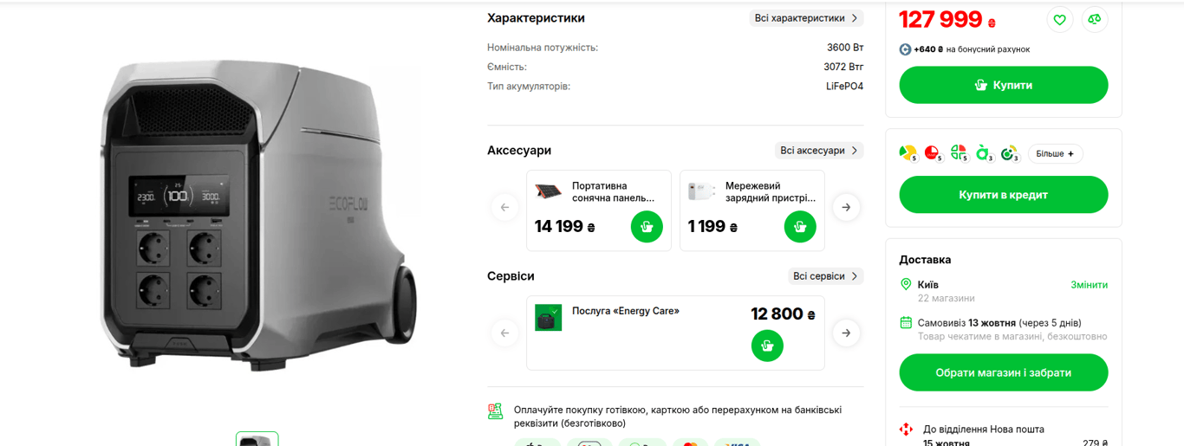The width and height of the screenshot is (1184, 446).
Task: Click Купити в кредит button
Action: click(x=1004, y=195)
